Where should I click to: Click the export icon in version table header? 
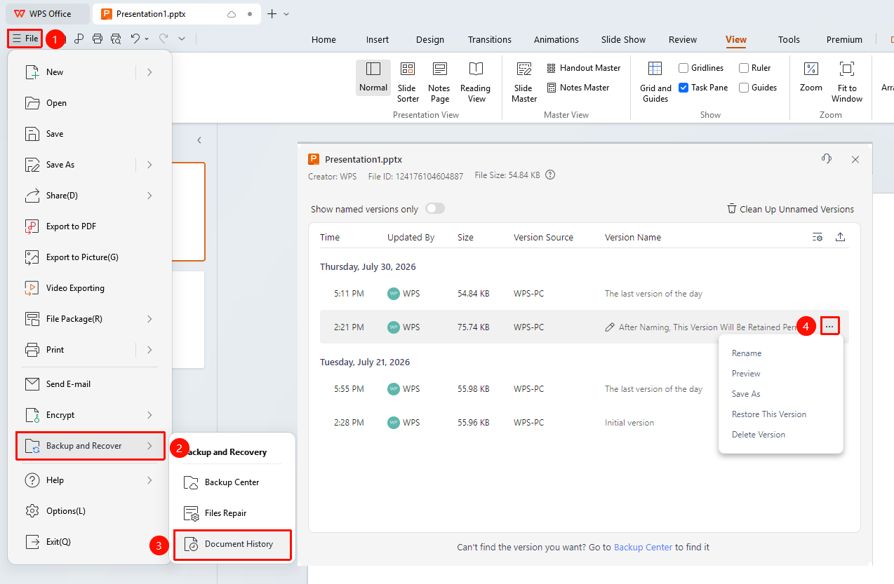point(840,237)
